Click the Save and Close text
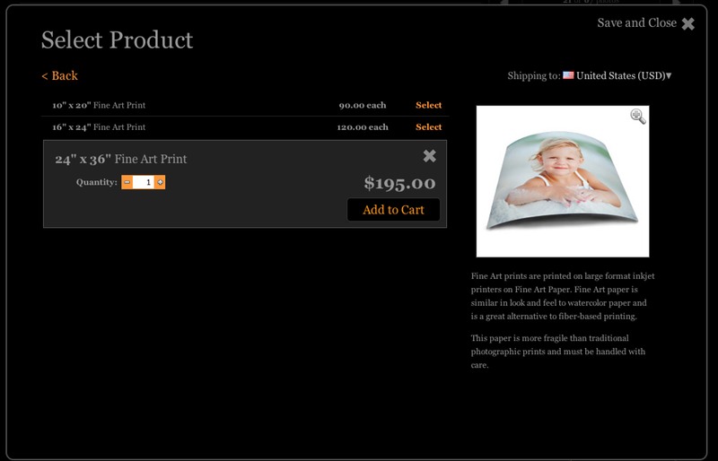718x461 pixels. click(636, 23)
